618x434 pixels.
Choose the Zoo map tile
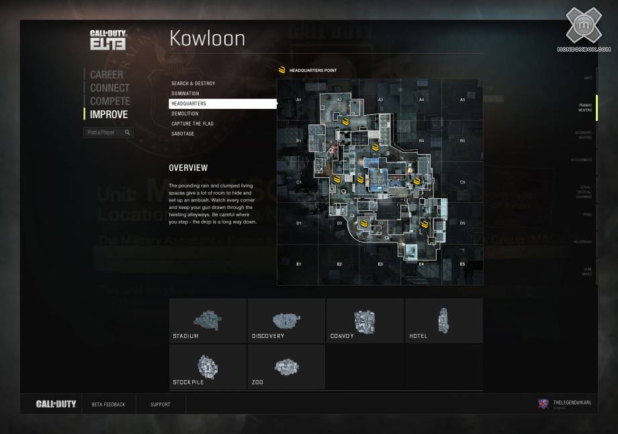tap(286, 367)
